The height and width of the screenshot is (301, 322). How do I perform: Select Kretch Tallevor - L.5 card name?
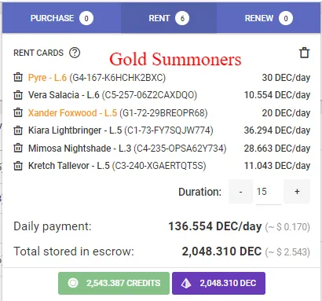pos(69,166)
